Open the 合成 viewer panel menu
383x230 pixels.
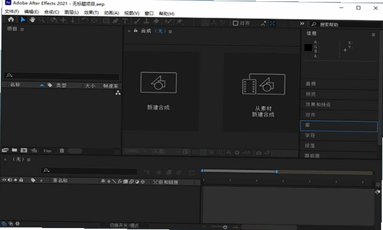[x=171, y=32]
